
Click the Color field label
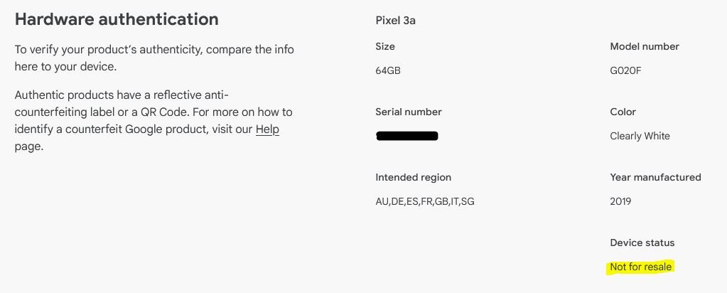point(623,112)
